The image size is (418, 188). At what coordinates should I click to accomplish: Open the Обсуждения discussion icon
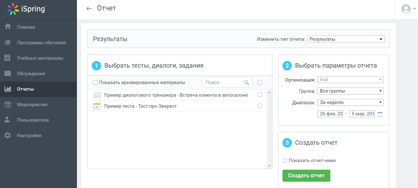(x=8, y=73)
